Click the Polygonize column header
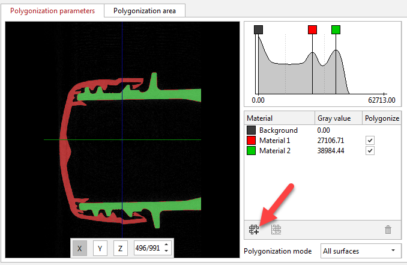The width and height of the screenshot is (407, 265). point(382,118)
